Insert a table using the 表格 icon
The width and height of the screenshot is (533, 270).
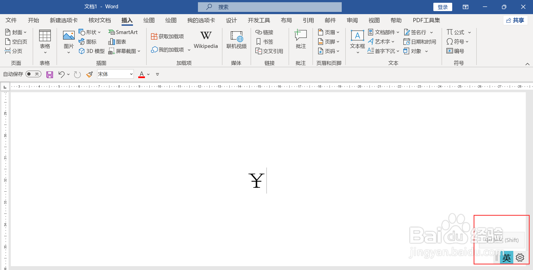(x=45, y=42)
